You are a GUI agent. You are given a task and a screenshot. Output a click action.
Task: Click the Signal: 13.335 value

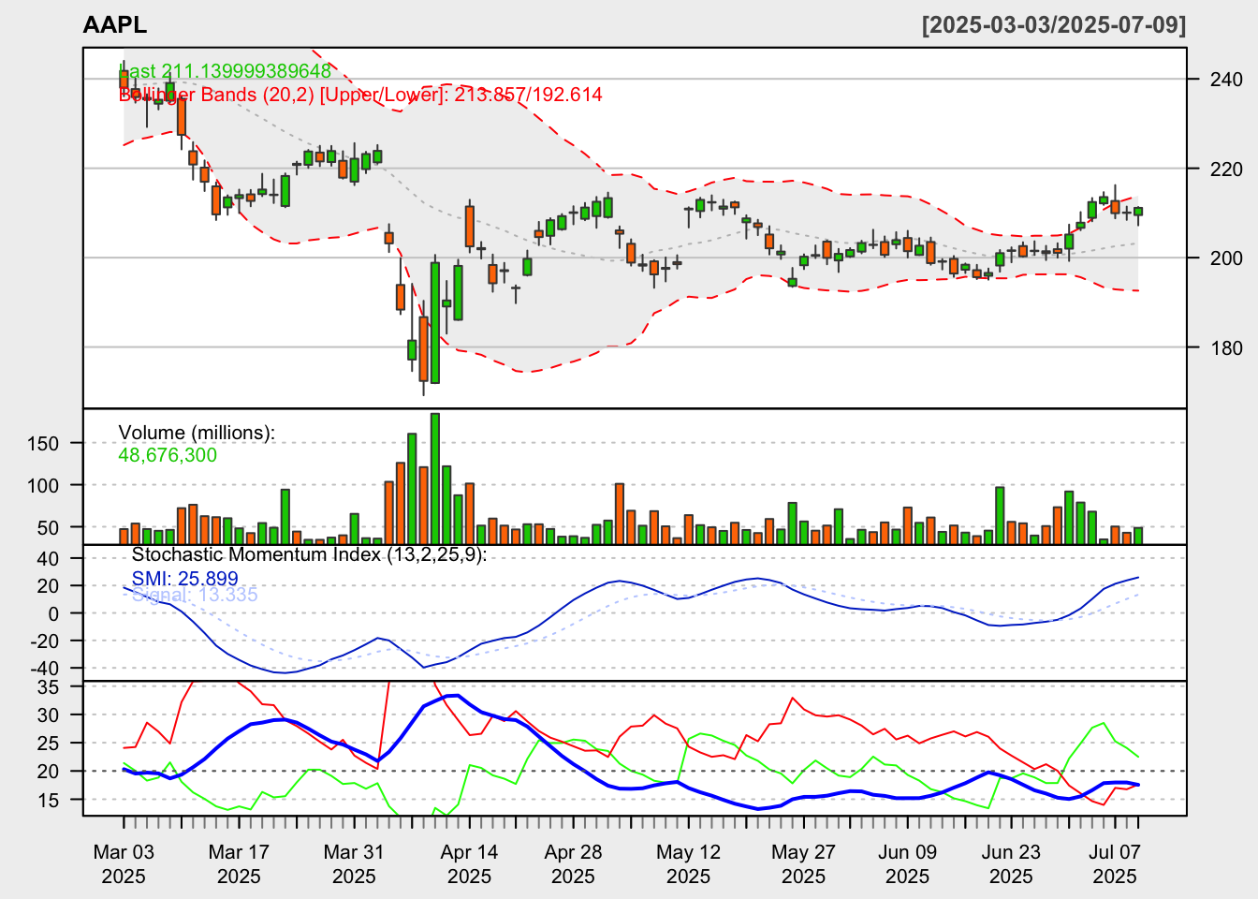[195, 595]
